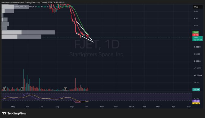
Task: Click the Apr label on time axis
Action: pos(173,107)
